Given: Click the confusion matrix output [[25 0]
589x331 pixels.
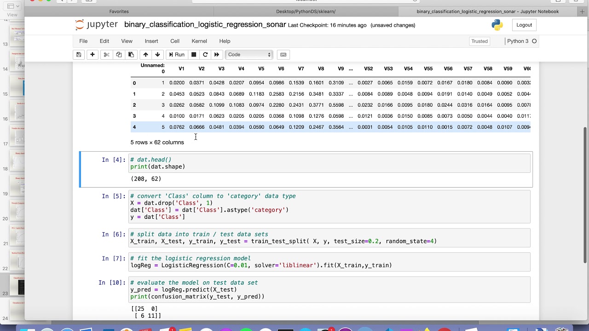Looking at the screenshot, I should [x=144, y=309].
